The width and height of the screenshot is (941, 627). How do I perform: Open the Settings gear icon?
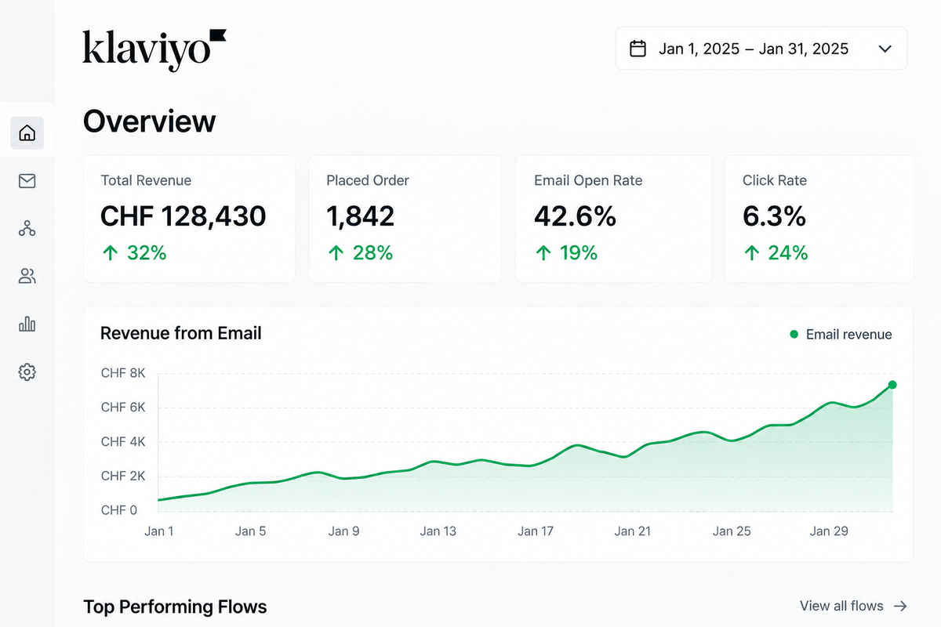coord(27,371)
